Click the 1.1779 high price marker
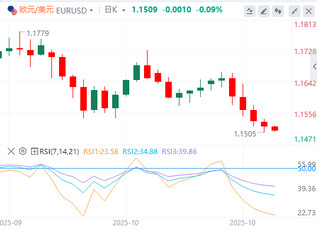The height and width of the screenshot is (230, 317). (x=38, y=33)
